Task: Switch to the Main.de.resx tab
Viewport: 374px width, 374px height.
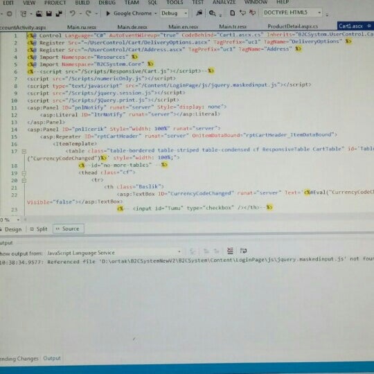Action: 132,27
